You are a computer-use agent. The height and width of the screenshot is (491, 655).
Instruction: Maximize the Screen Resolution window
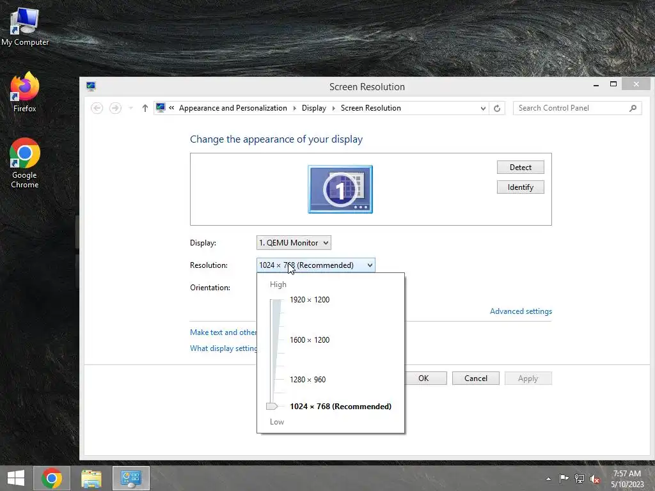[x=613, y=84]
